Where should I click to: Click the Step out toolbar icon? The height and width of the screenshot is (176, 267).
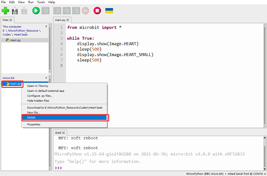[76, 11]
